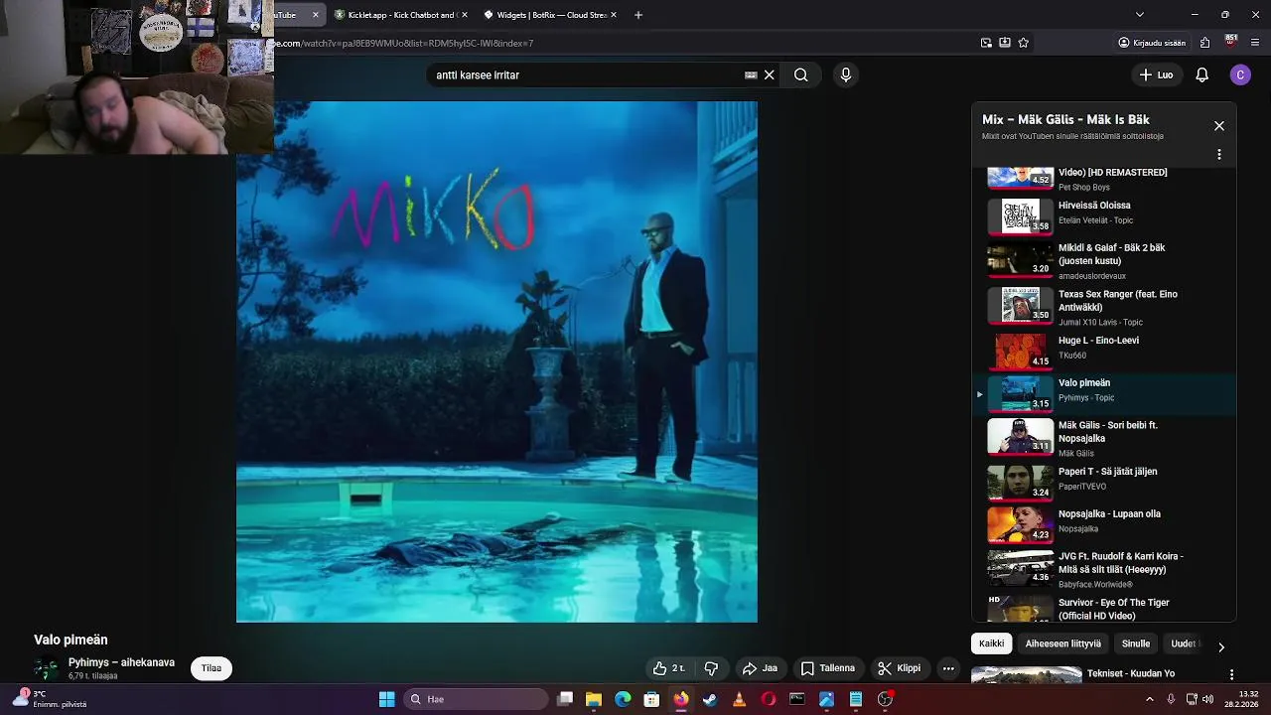1271x715 pixels.
Task: Open the Firefox hamburger menu
Action: click(x=1256, y=43)
